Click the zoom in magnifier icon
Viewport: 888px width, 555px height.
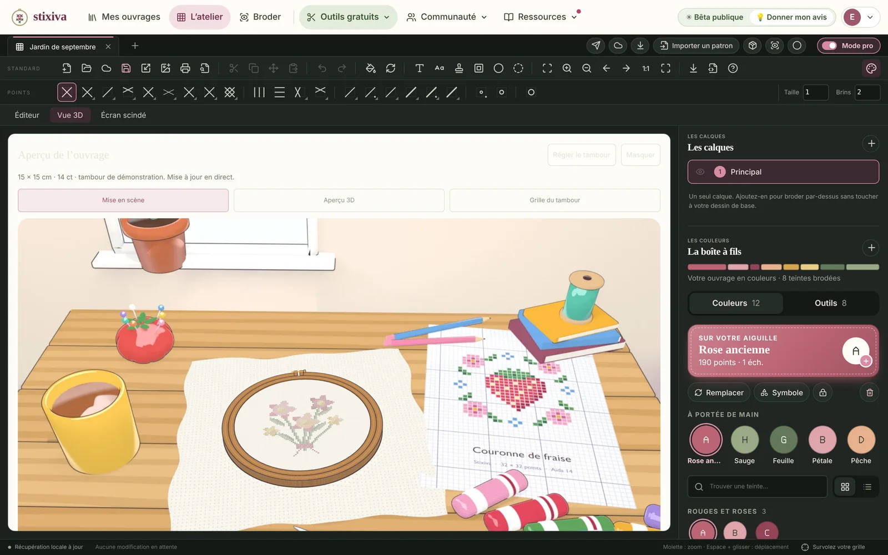click(567, 68)
